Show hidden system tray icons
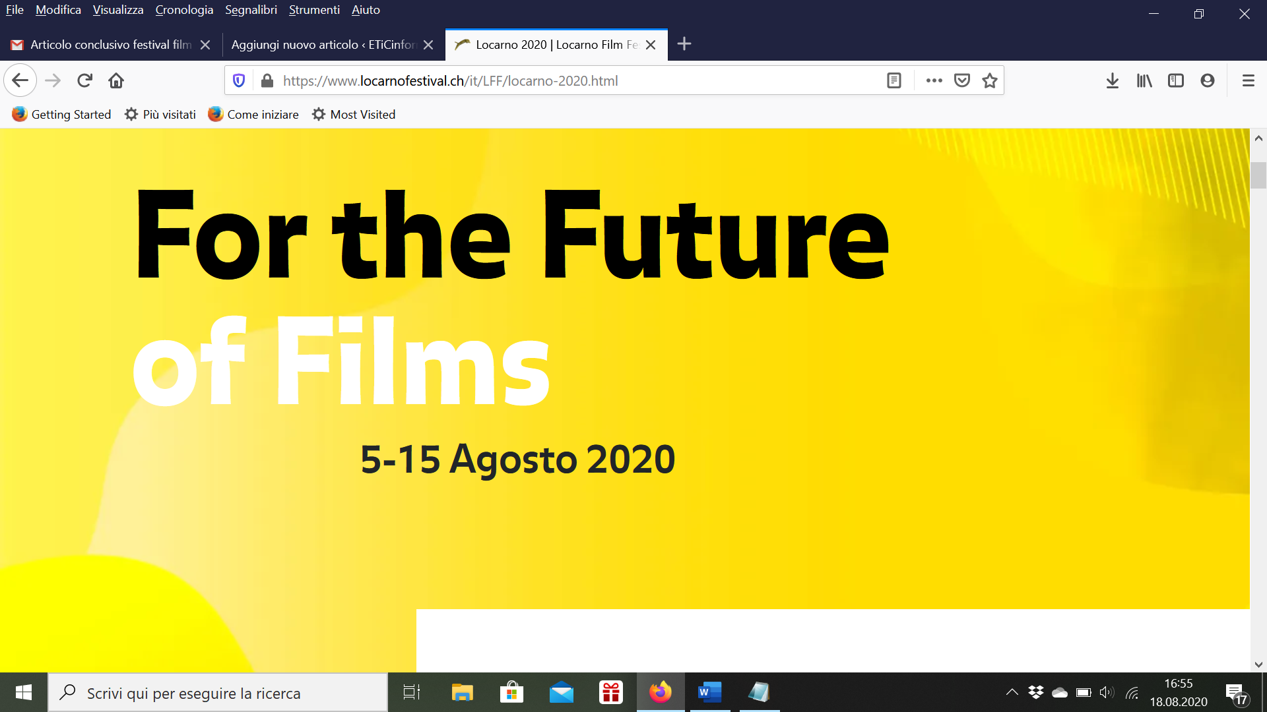1267x712 pixels. (x=1012, y=692)
